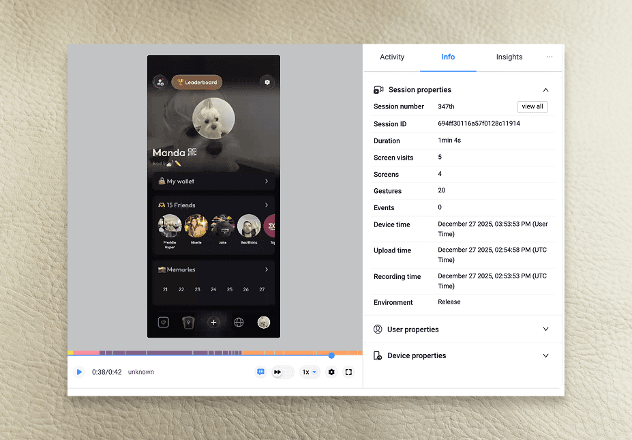This screenshot has width=632, height=440.
Task: Select memory day 22
Action: [x=181, y=289]
